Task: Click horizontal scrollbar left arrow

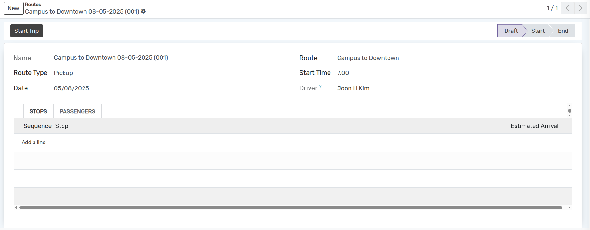Action: (16, 208)
